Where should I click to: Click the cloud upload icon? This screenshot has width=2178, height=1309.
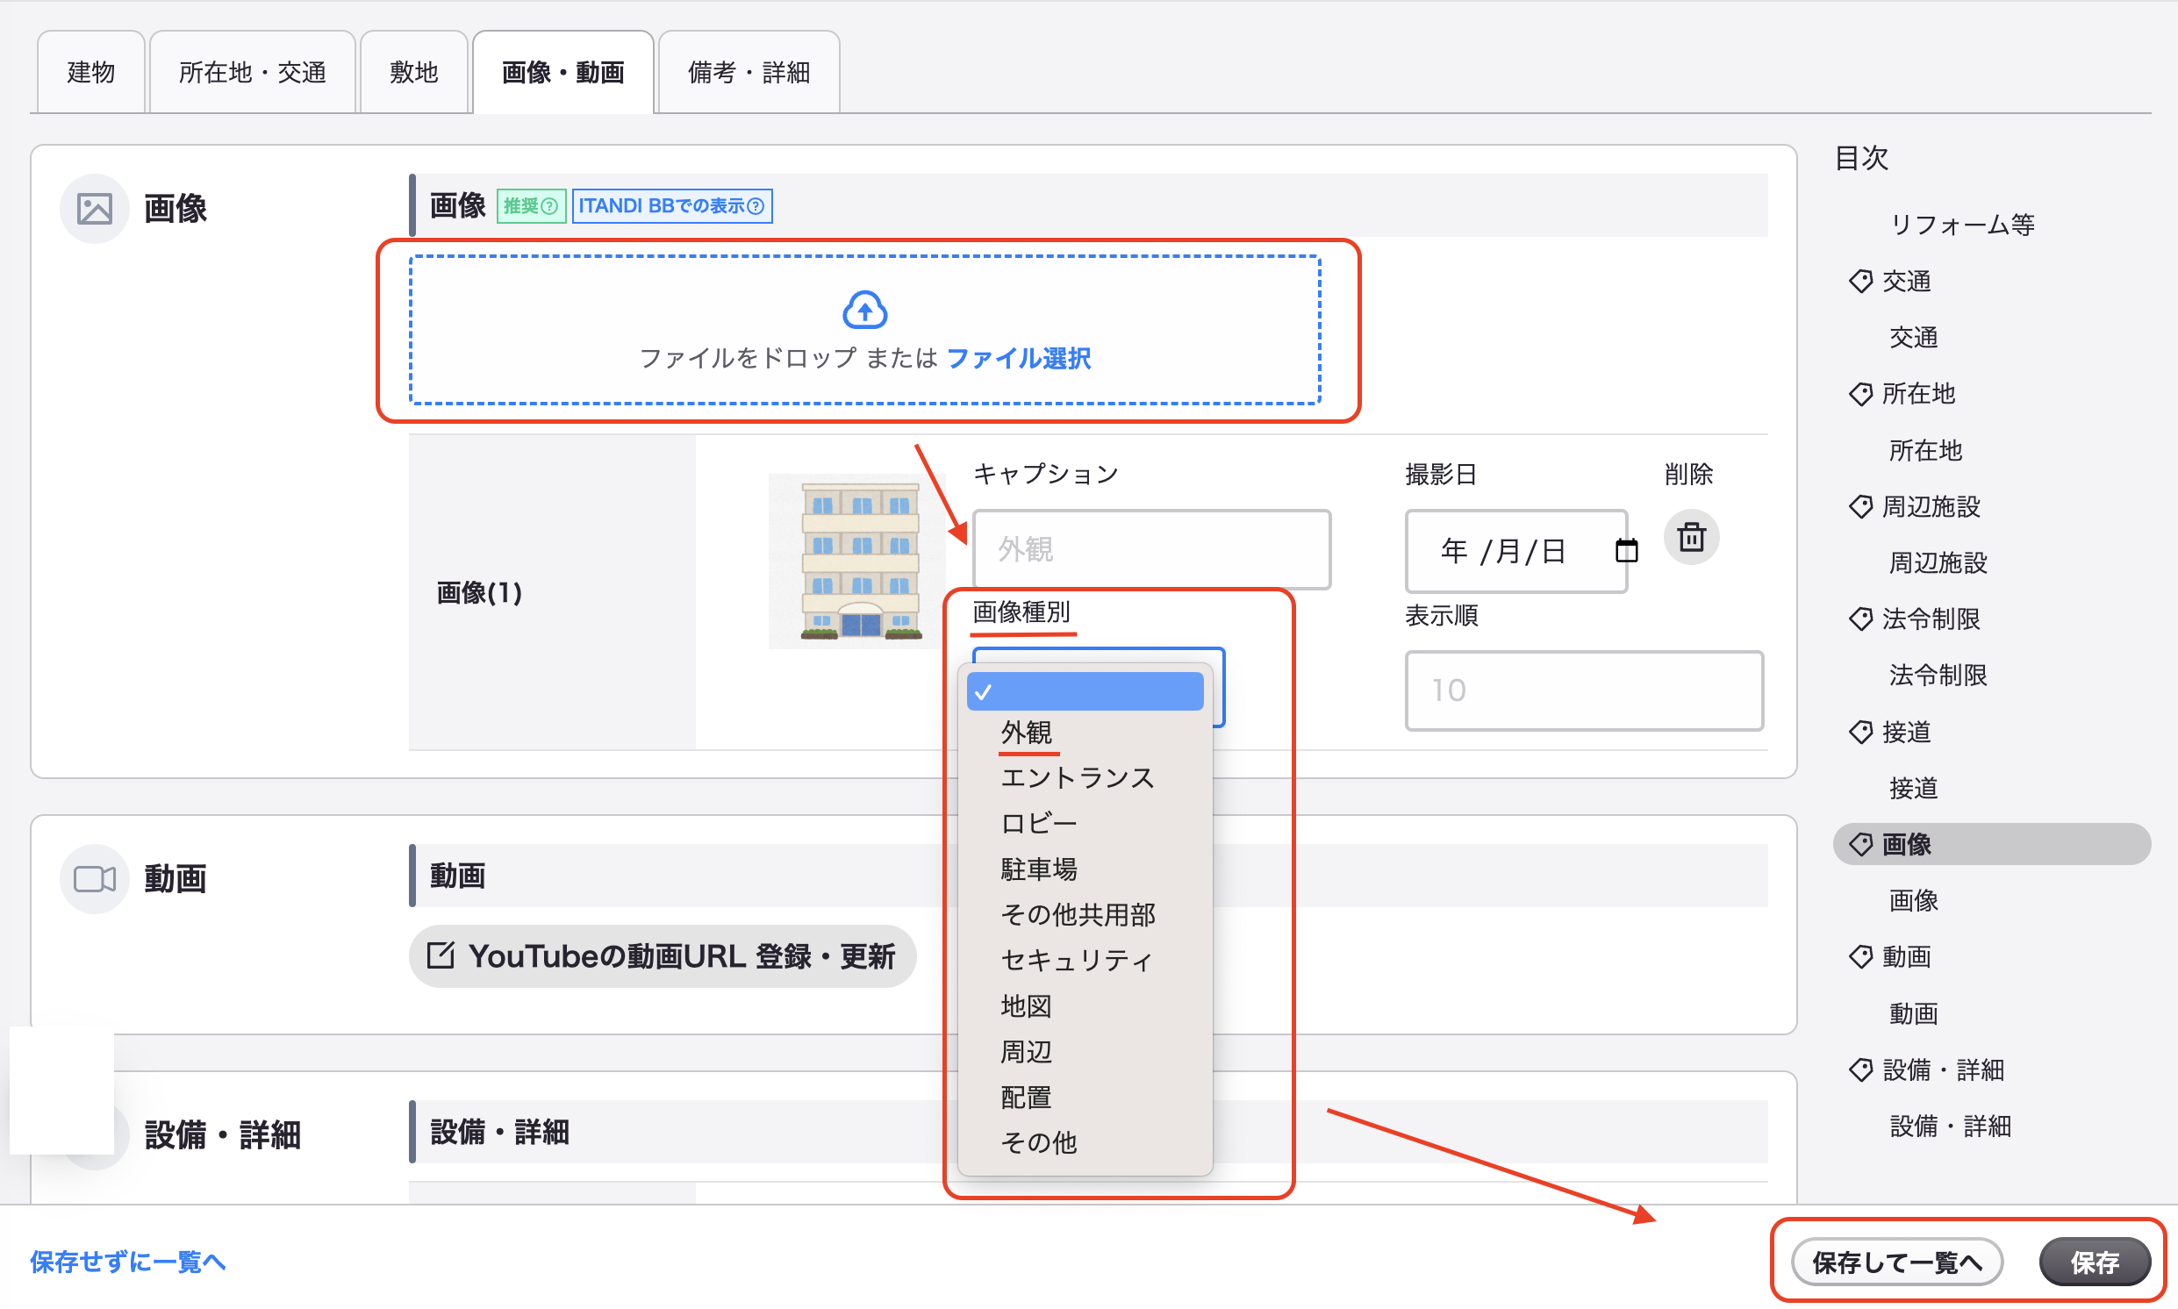863,311
